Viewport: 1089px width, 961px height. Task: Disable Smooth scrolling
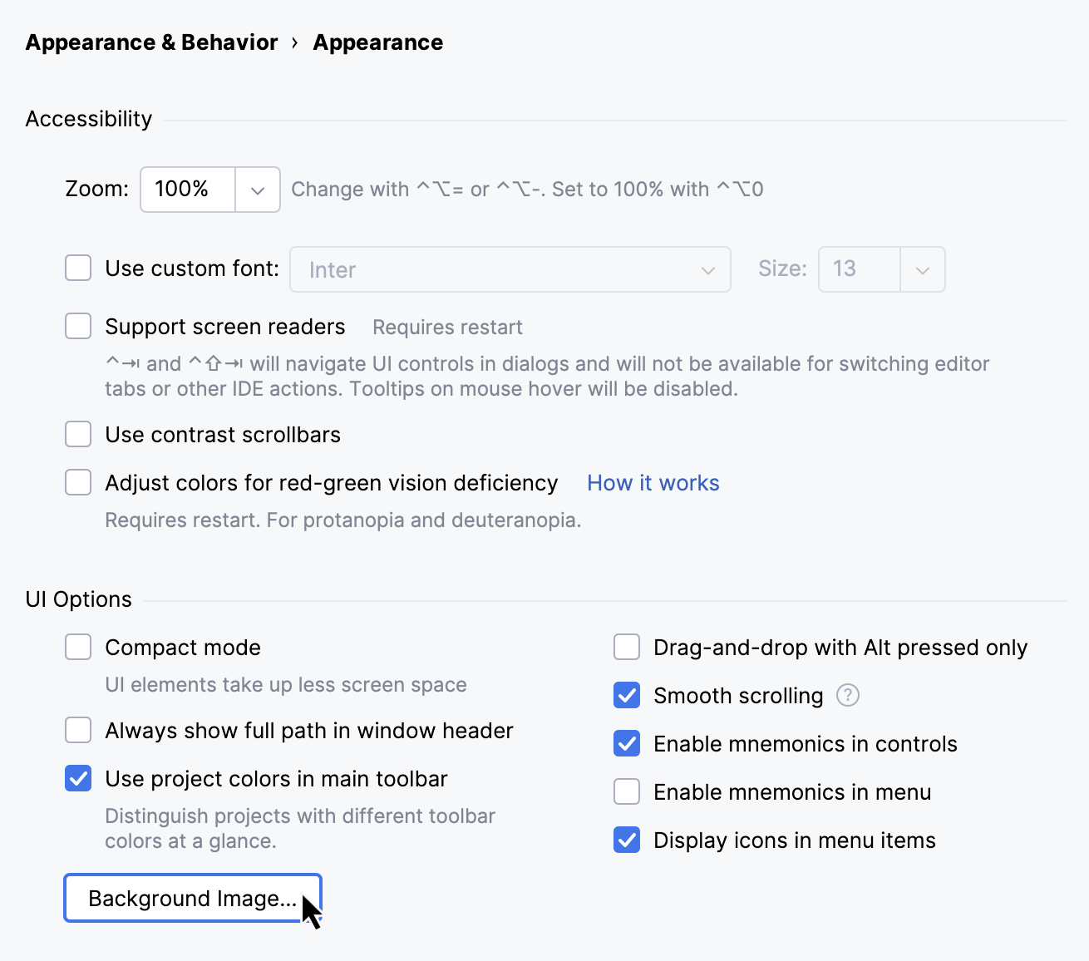pyautogui.click(x=627, y=695)
